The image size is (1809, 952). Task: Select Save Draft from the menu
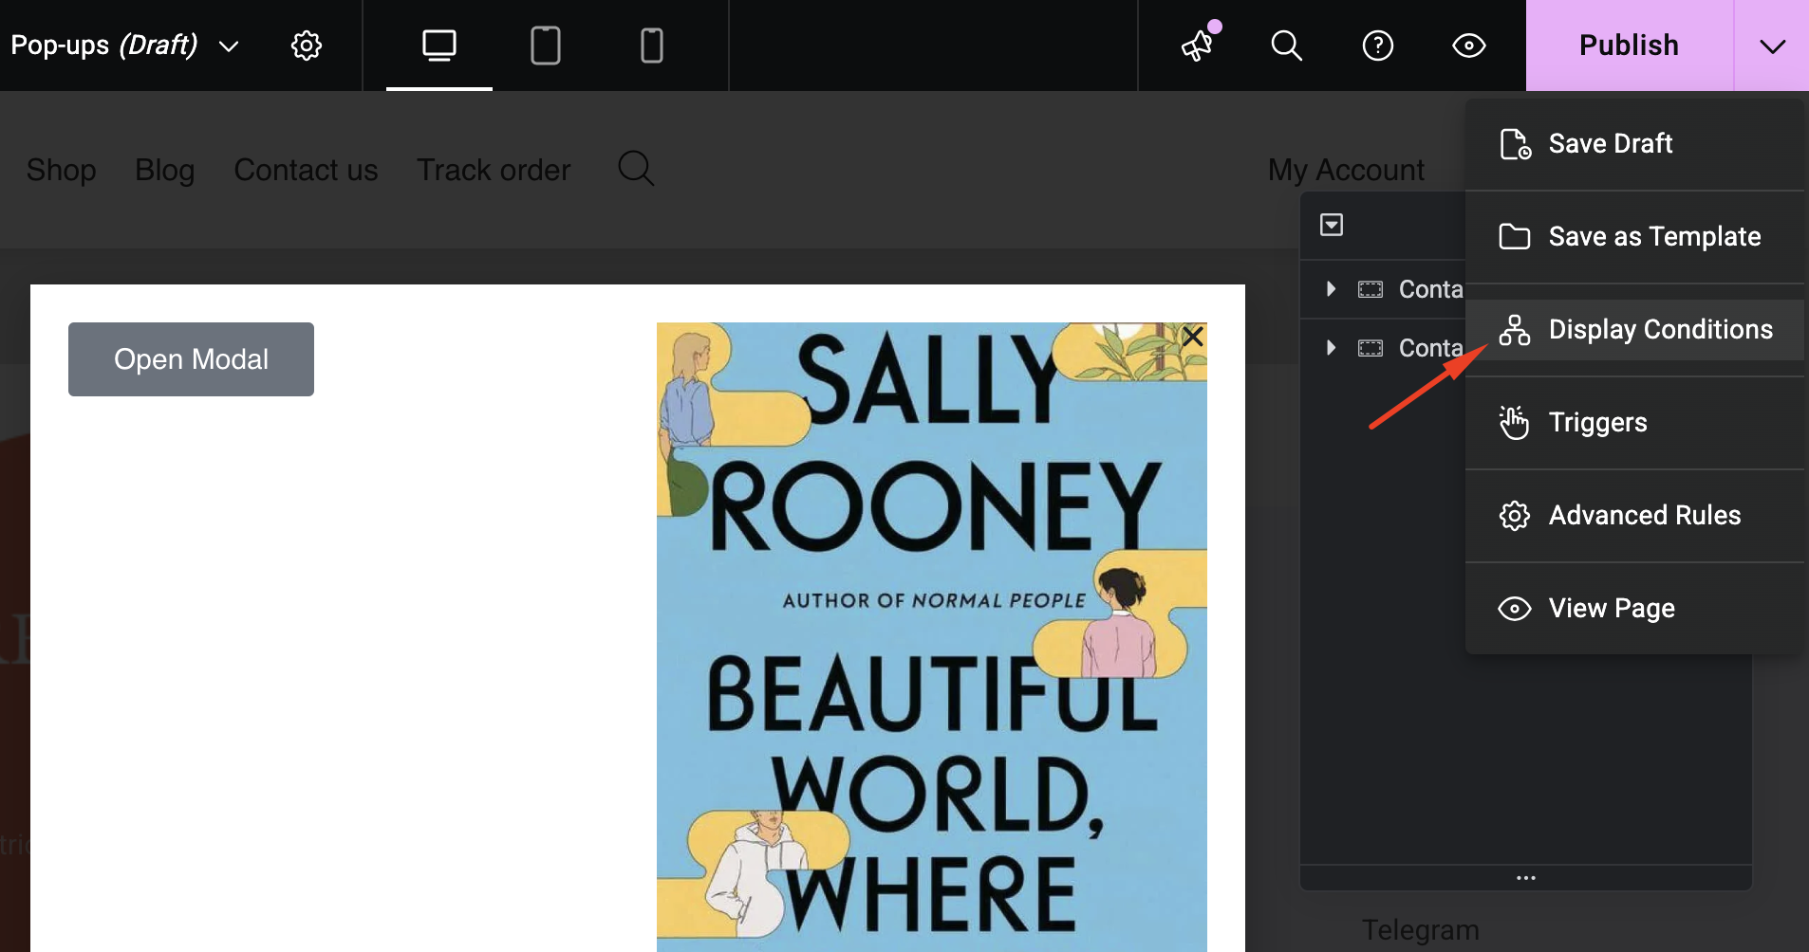pyautogui.click(x=1634, y=144)
